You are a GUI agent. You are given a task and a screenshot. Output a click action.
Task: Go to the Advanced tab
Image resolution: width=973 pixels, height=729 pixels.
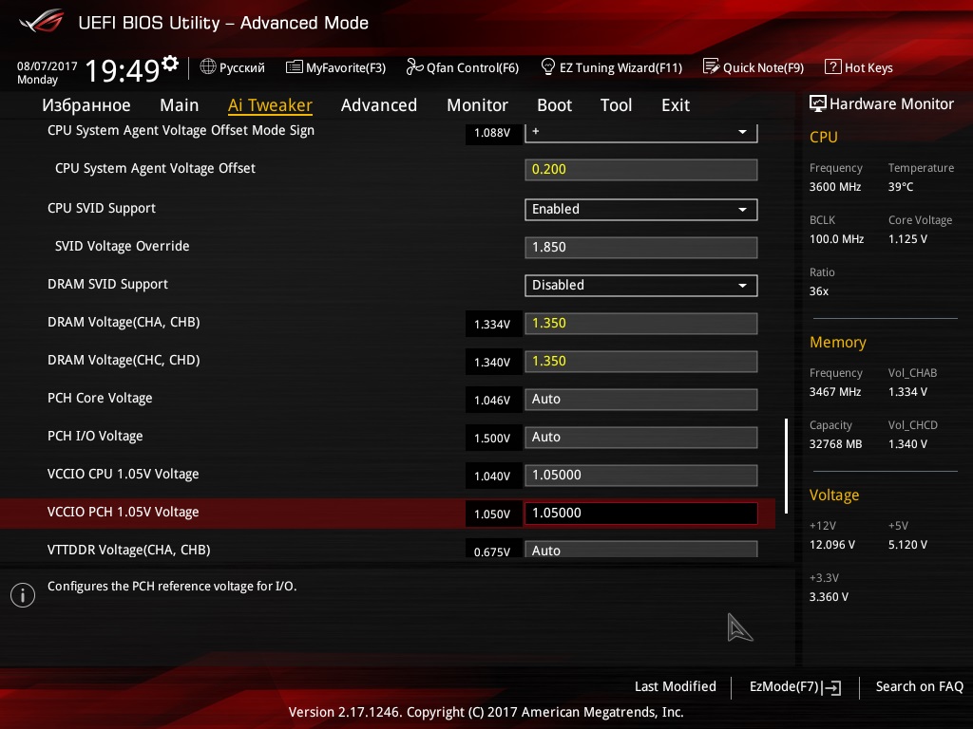coord(379,105)
